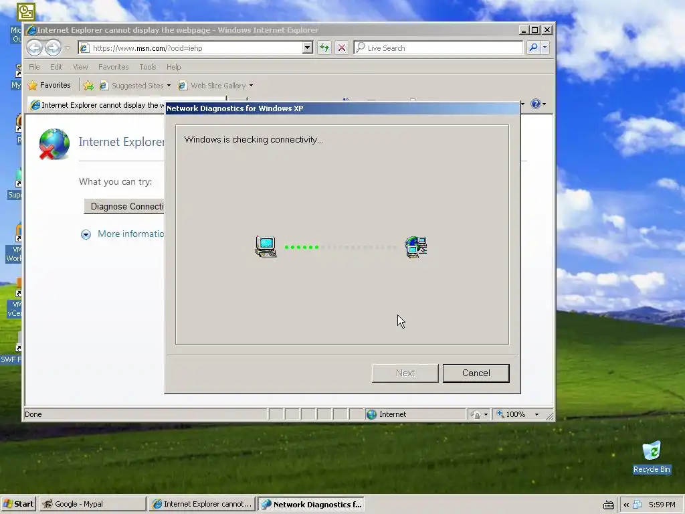Click the network connection tray icon
This screenshot has height=514, width=685.
click(638, 505)
